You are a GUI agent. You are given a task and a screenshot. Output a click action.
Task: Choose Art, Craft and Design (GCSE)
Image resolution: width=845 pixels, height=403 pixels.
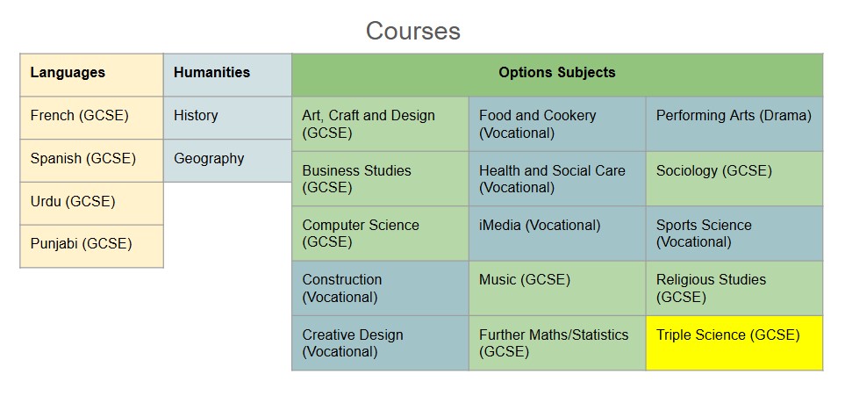381,124
